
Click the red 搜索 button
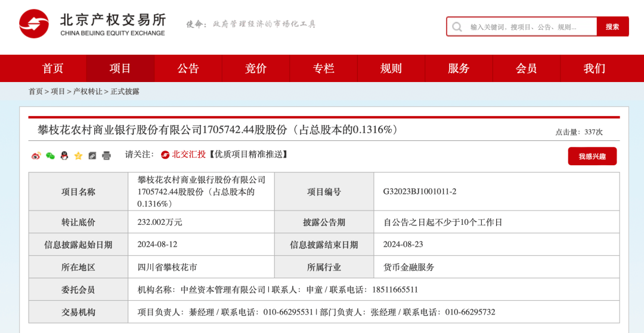[x=612, y=27]
